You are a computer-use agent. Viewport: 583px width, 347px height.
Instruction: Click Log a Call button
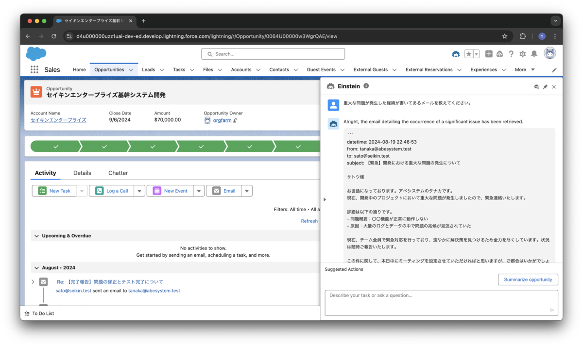tap(111, 191)
